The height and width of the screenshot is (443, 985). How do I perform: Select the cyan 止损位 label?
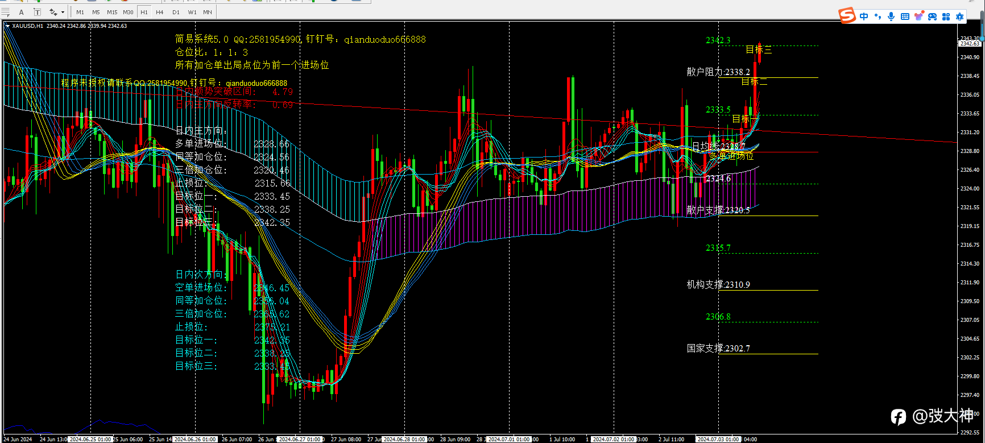[192, 327]
